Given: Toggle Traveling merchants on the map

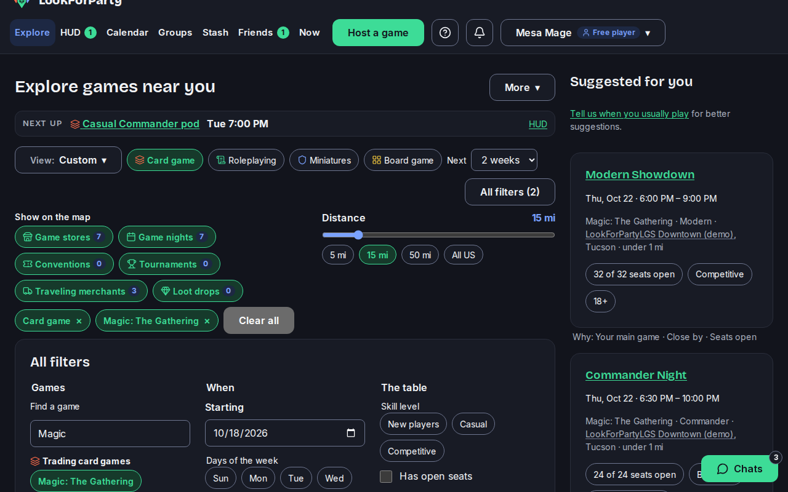Looking at the screenshot, I should pos(81,291).
